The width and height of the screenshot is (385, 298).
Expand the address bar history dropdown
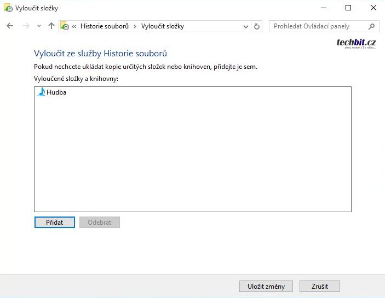click(x=245, y=26)
